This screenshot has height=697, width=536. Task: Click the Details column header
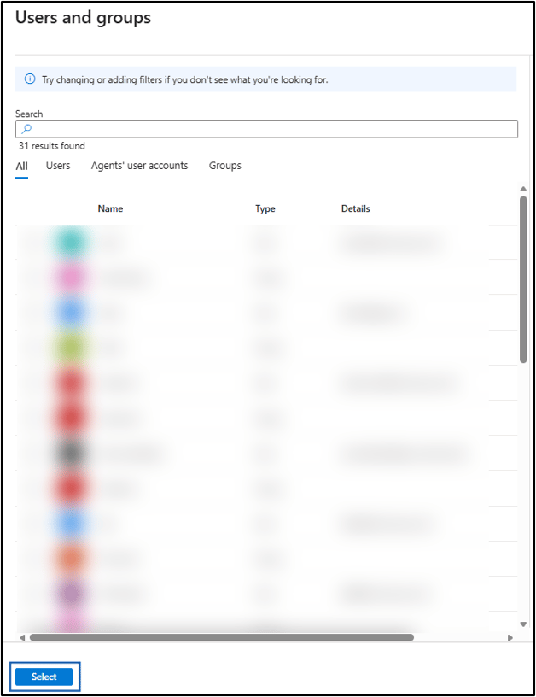355,208
